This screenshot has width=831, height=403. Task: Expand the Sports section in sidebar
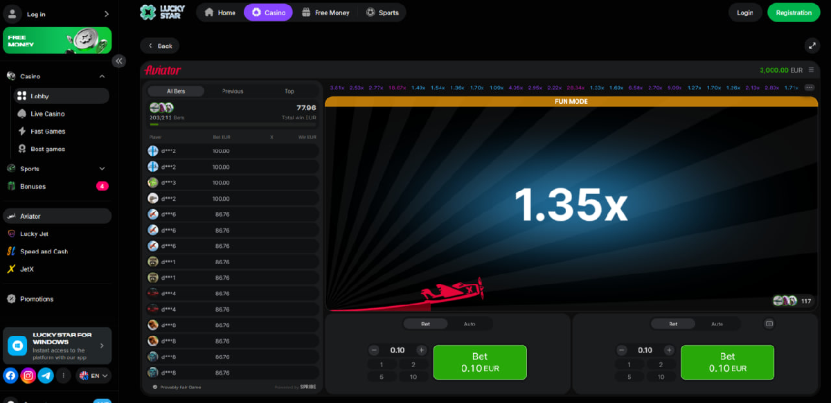(102, 168)
